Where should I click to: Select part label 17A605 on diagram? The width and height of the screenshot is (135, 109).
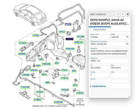(x=38, y=100)
